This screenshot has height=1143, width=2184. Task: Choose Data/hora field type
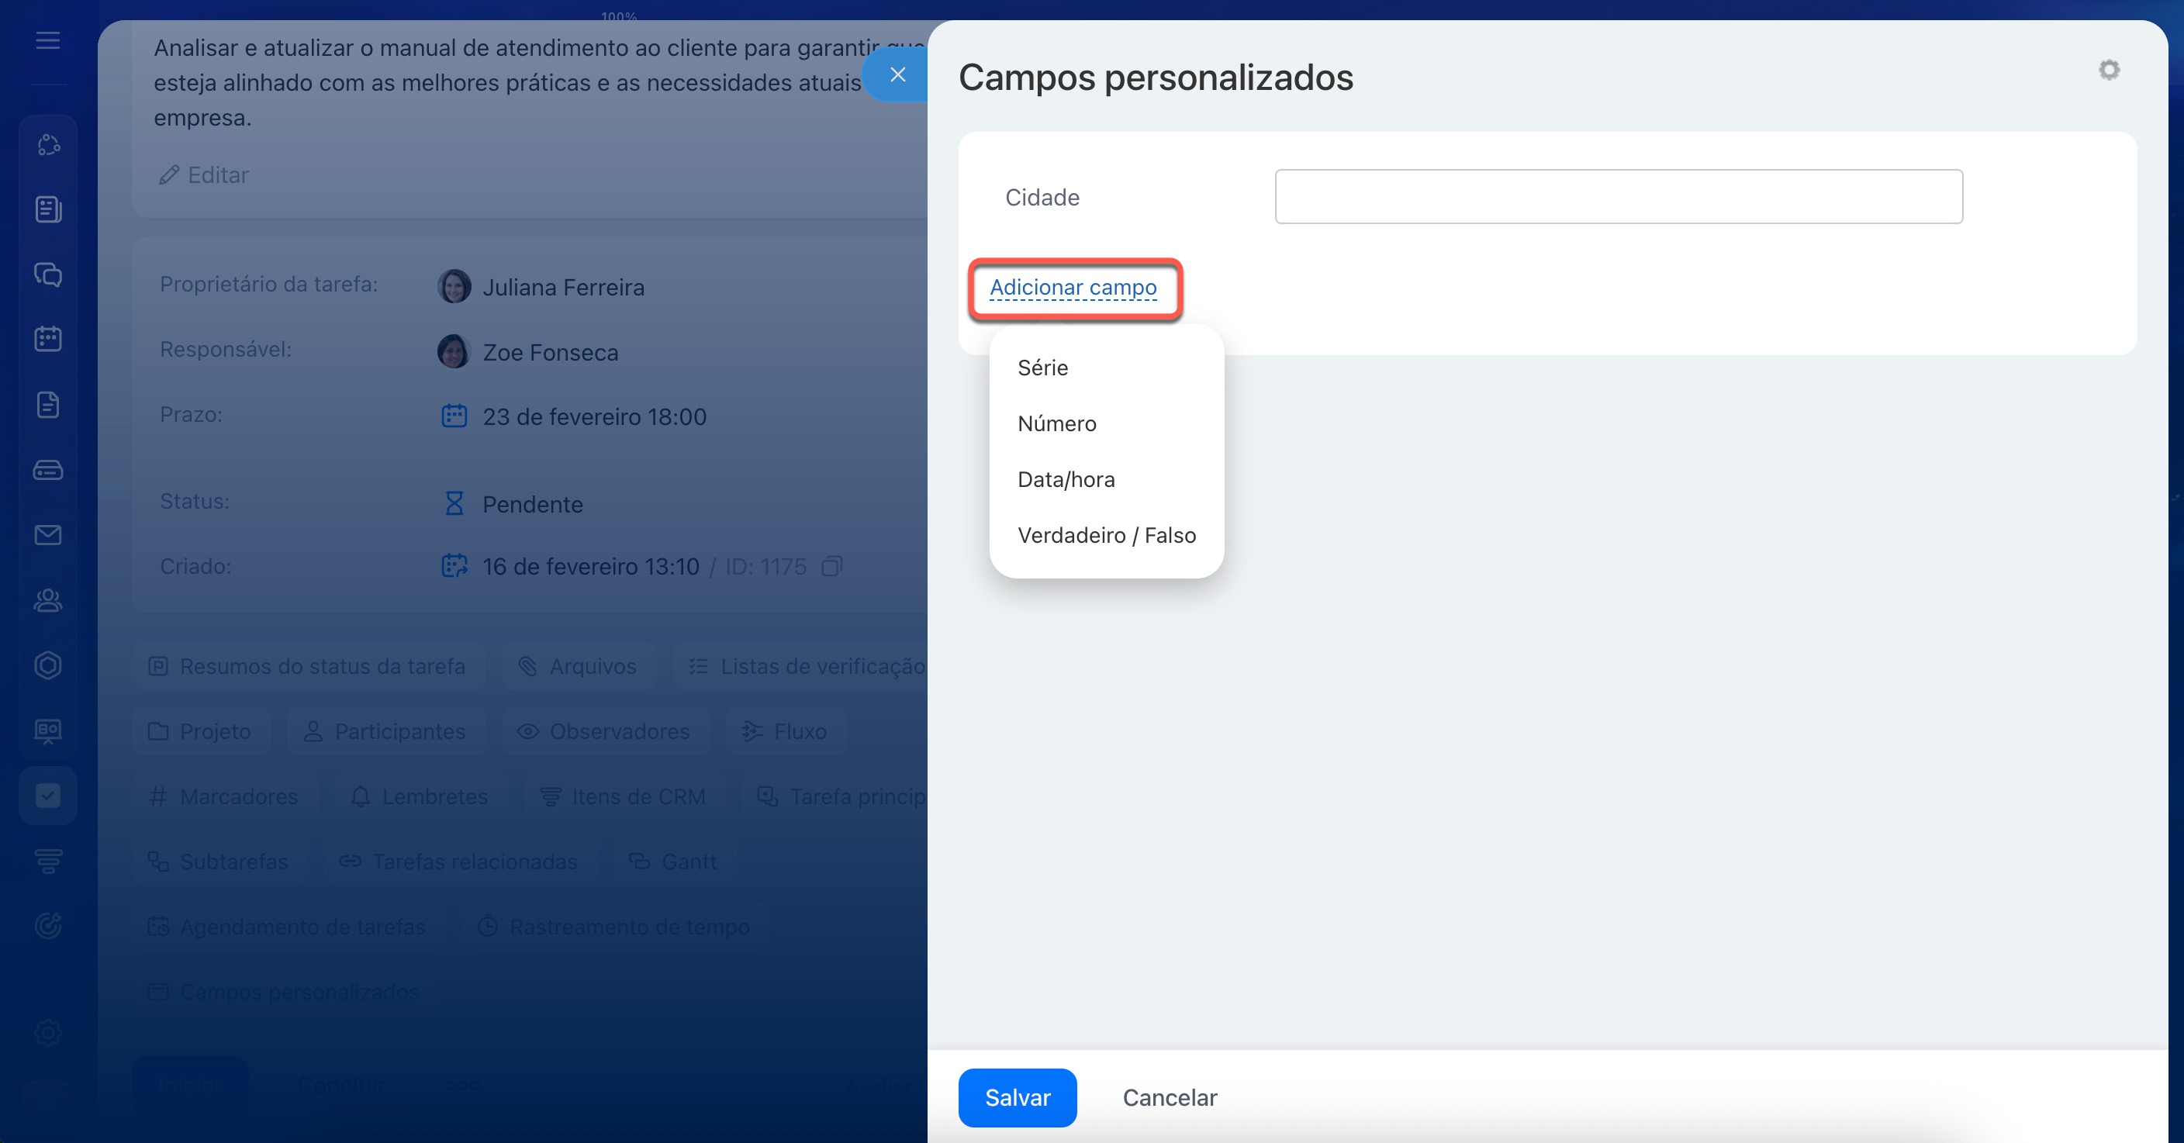pos(1066,480)
